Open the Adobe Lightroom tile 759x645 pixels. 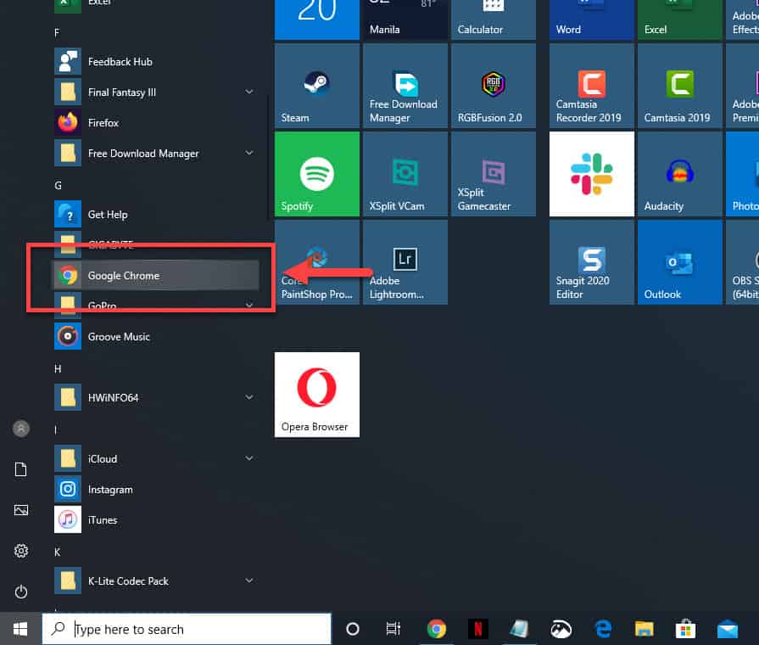click(x=405, y=262)
